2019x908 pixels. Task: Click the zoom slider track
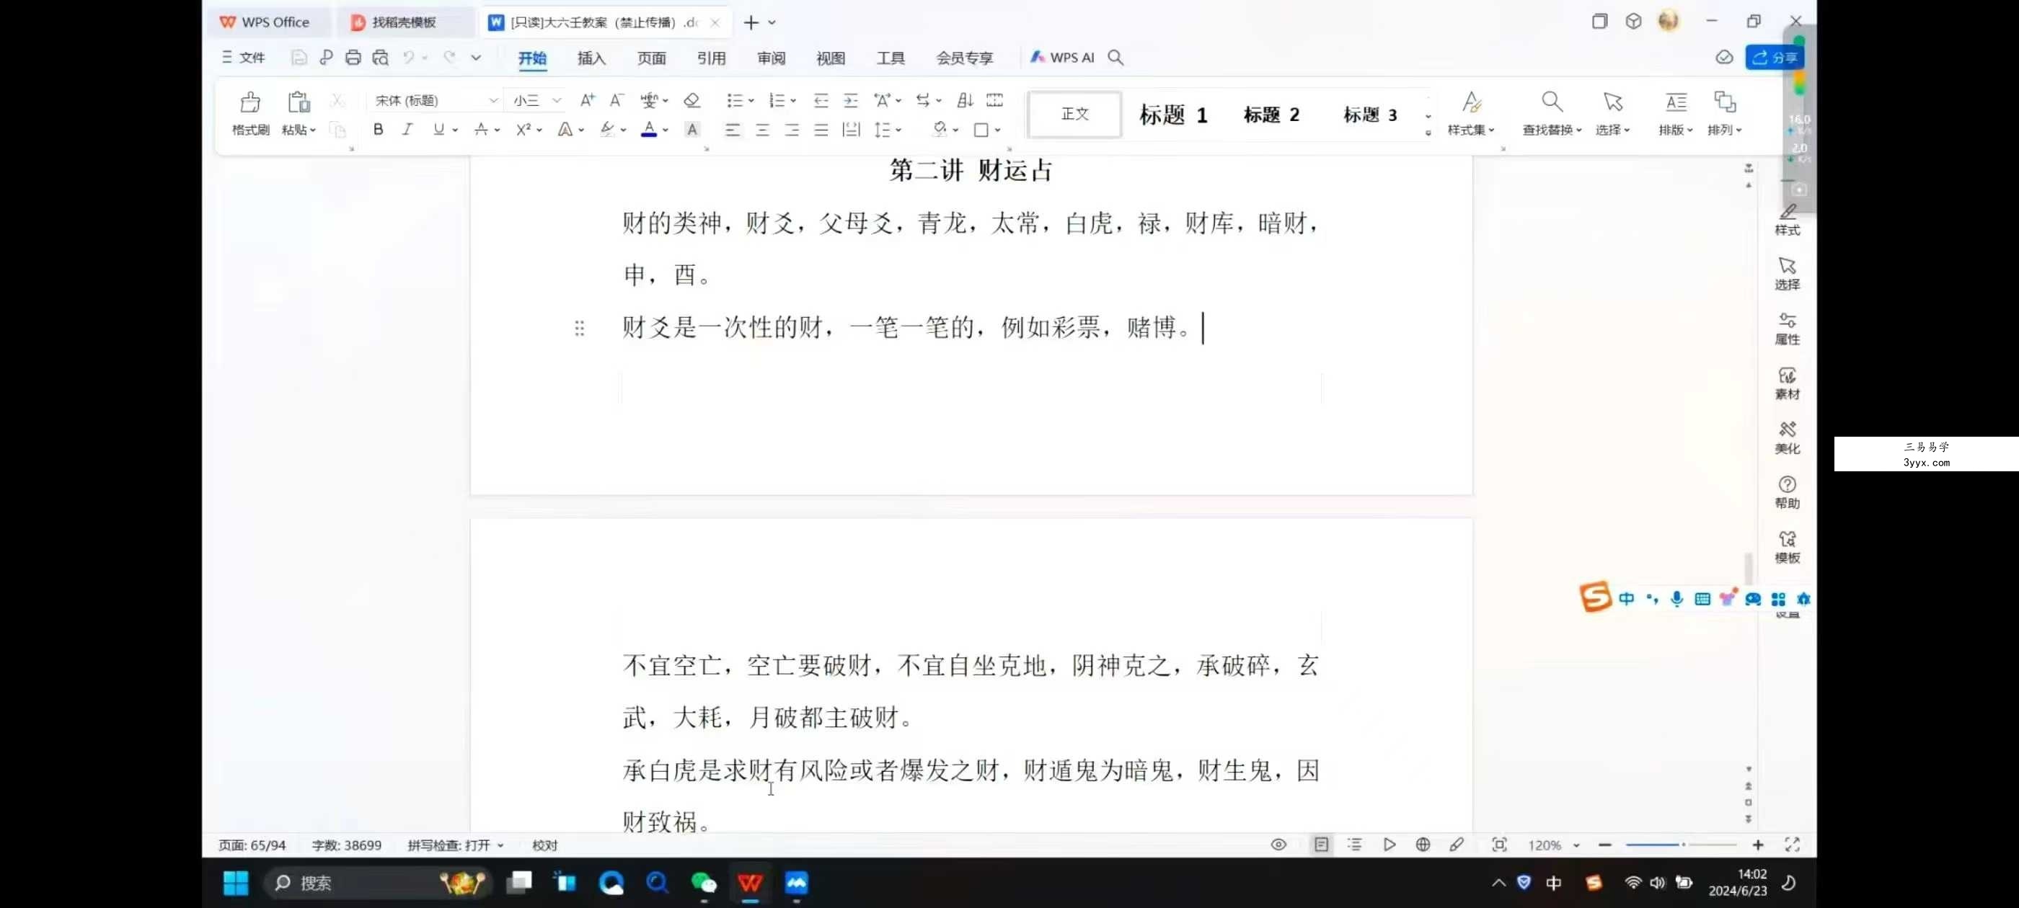coord(1682,845)
